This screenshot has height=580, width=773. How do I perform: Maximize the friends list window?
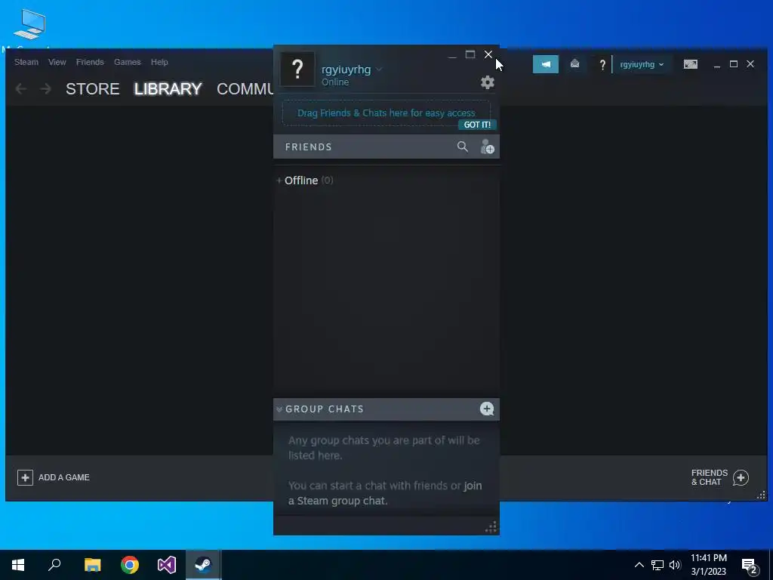pyautogui.click(x=470, y=54)
